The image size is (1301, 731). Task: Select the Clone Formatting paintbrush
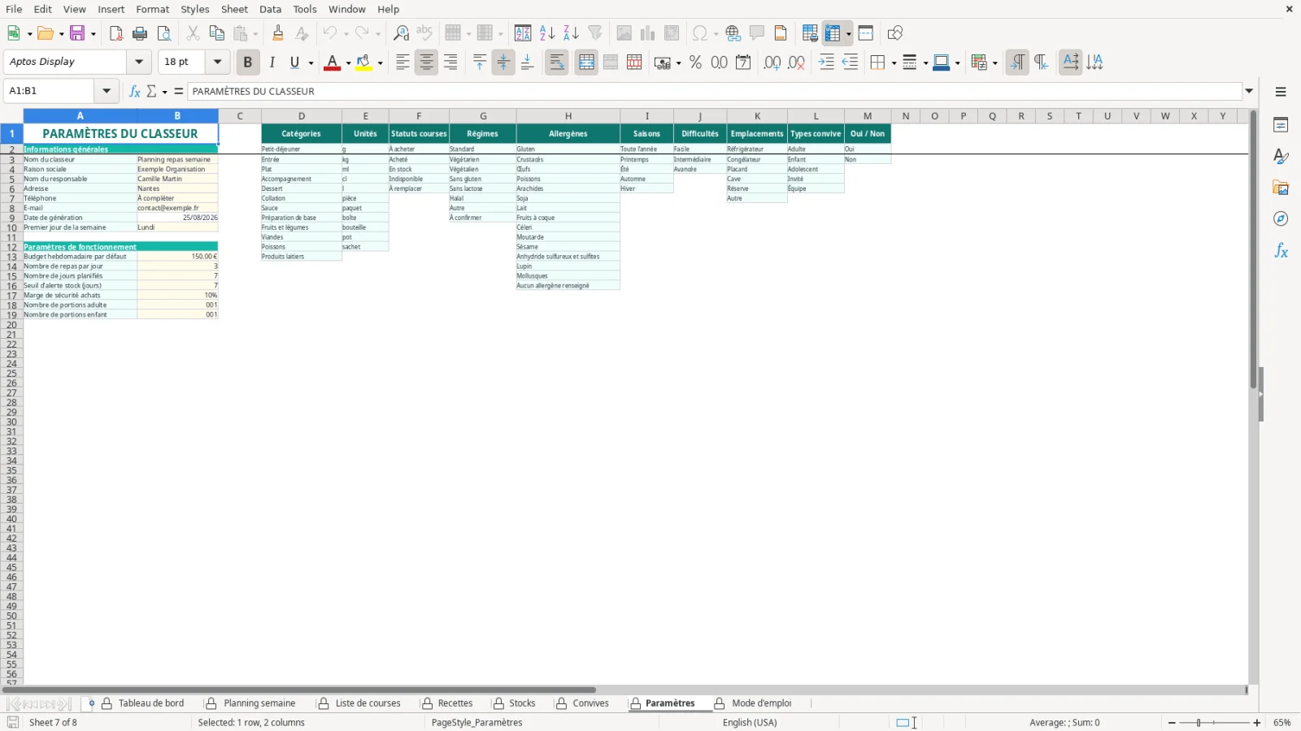pyautogui.click(x=278, y=33)
